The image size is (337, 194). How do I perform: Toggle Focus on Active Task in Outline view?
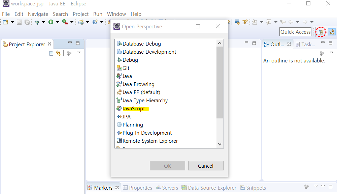point(322,53)
